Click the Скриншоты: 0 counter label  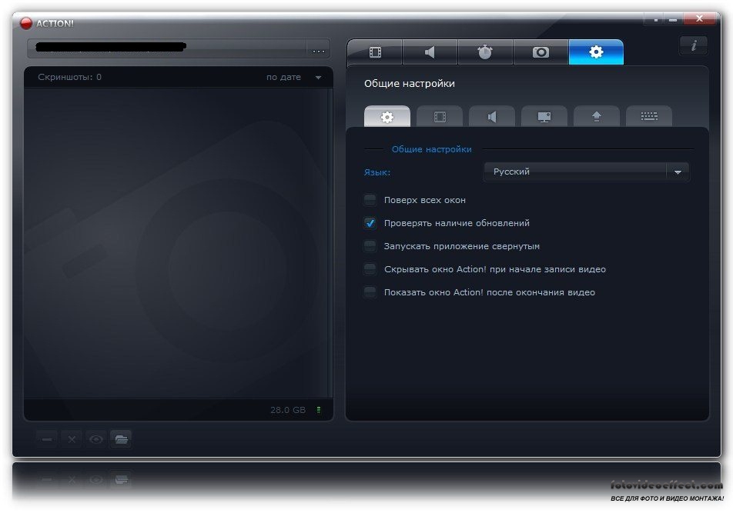pos(69,77)
